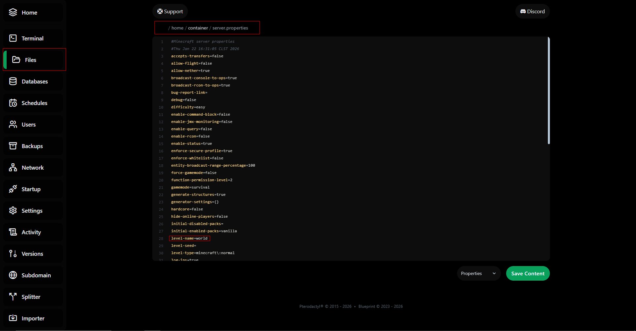Viewport: 636px width, 331px height.
Task: Click the Schedules calendar-clock icon
Action: click(13, 103)
